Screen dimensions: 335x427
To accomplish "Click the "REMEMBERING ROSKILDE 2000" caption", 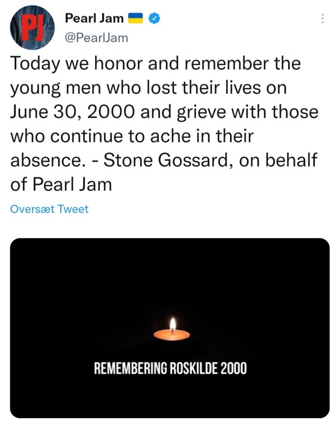I will 170,369.
